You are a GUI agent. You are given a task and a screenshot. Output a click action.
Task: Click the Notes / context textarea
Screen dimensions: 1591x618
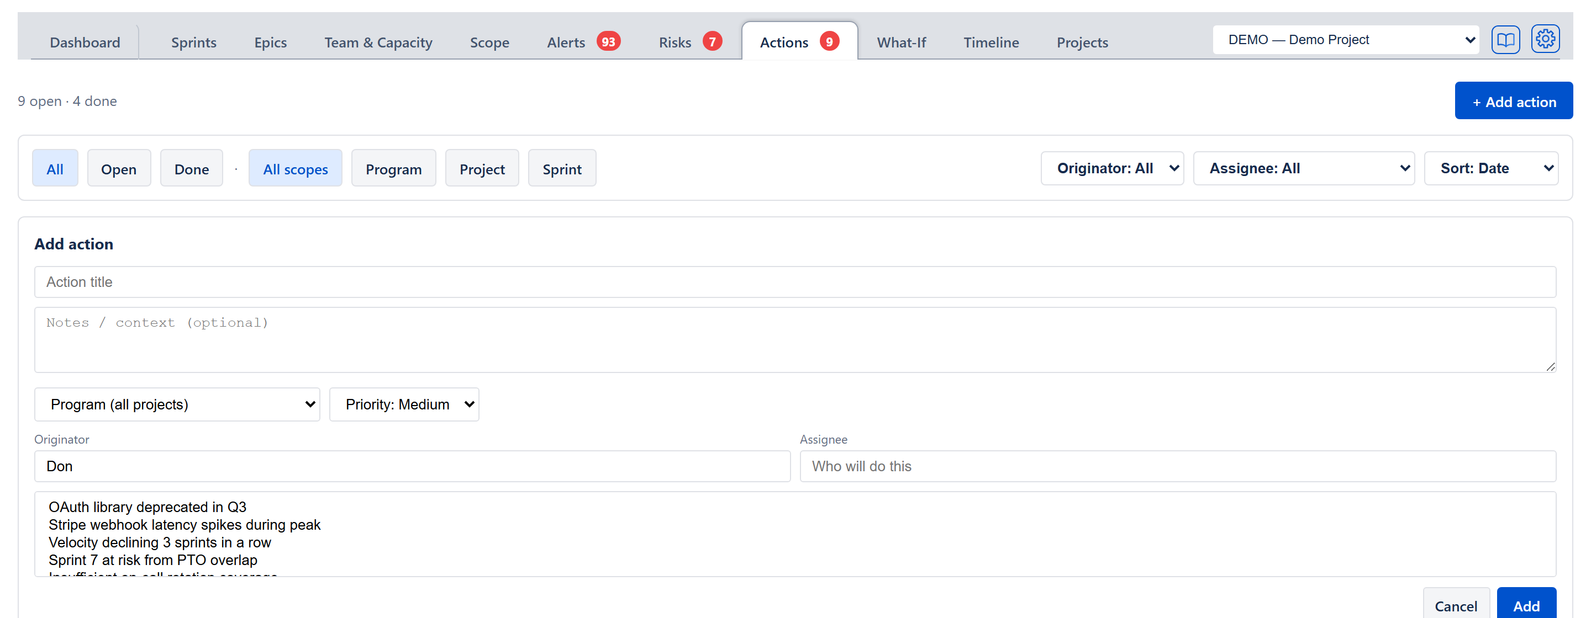pos(795,340)
